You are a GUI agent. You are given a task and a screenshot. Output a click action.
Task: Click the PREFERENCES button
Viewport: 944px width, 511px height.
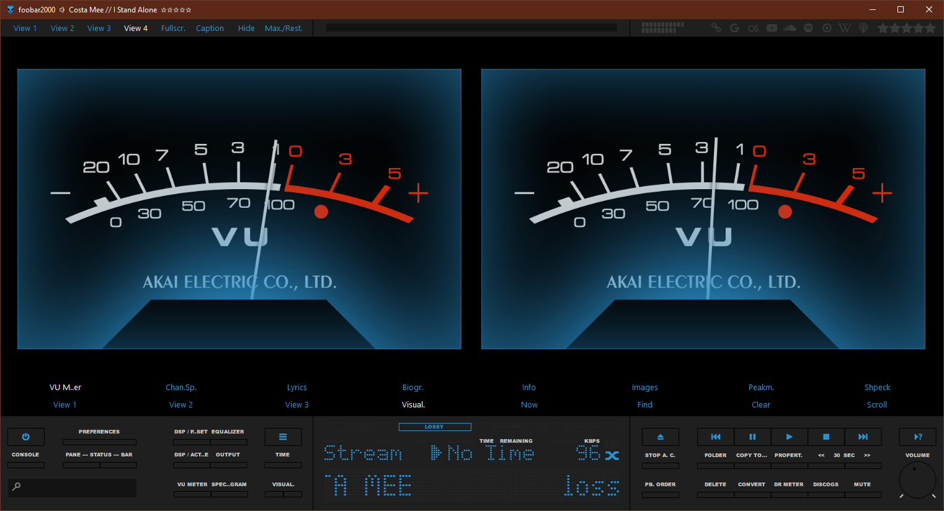[99, 441]
